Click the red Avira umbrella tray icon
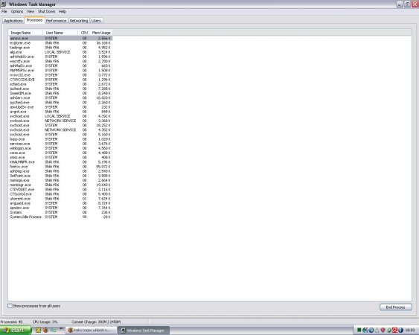This screenshot has height=335, width=419. [394, 331]
